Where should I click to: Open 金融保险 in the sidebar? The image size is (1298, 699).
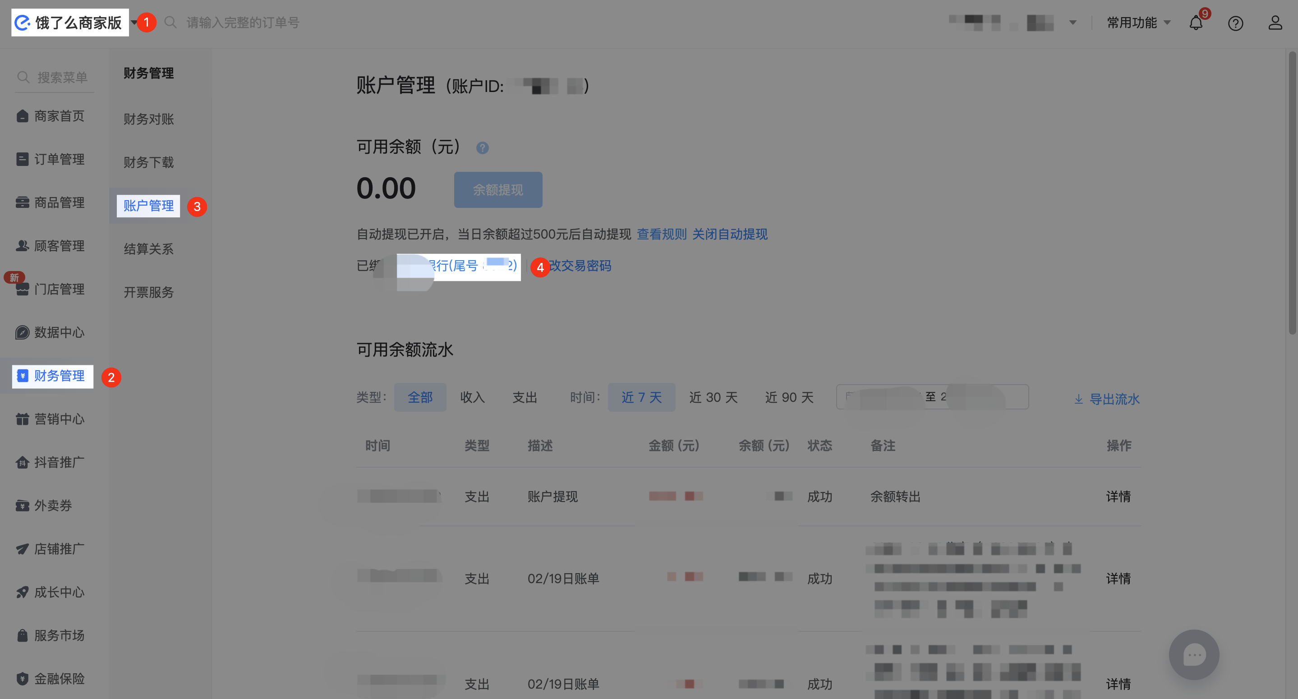[x=59, y=678]
